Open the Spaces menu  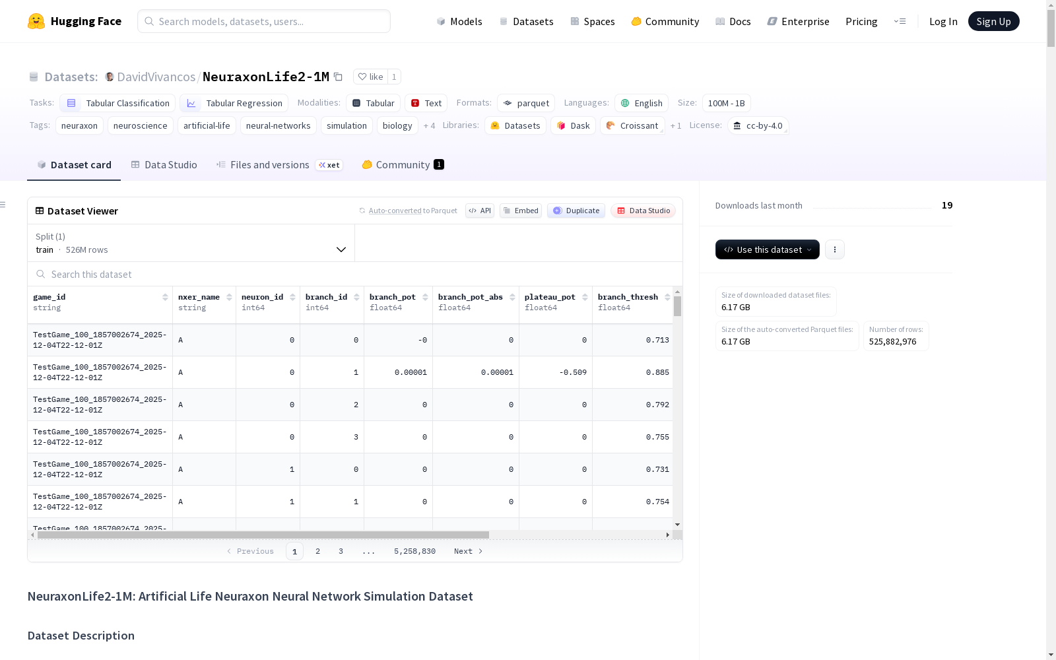593,21
